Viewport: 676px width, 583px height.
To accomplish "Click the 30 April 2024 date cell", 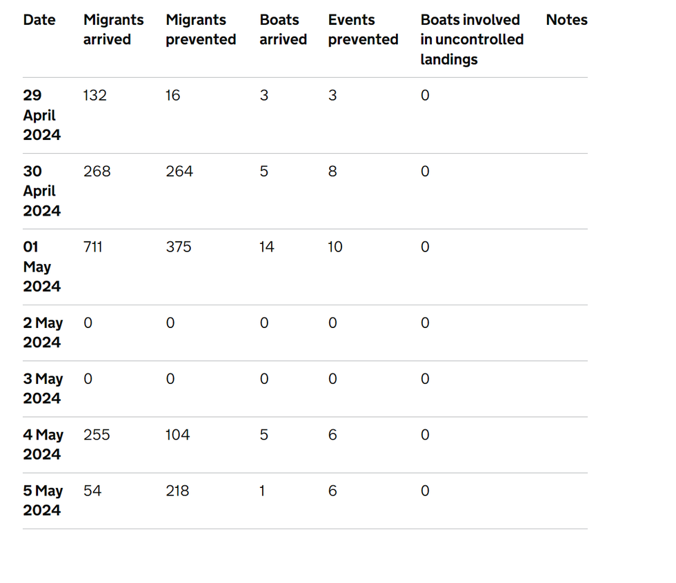I will click(x=41, y=191).
